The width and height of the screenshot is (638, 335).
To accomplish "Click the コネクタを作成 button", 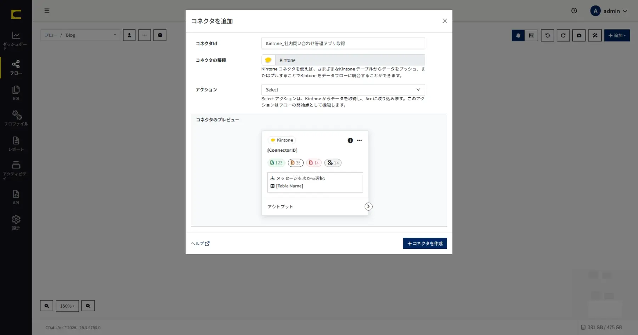I will [425, 243].
